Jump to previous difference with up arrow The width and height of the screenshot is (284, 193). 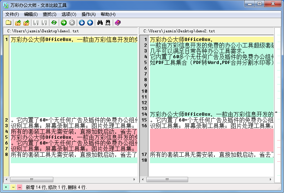[x=90, y=23]
